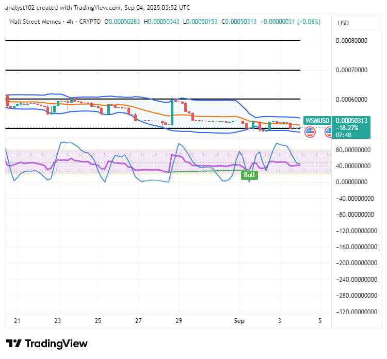This screenshot has width=387, height=359.
Task: Open the USD currency dropdown
Action: coord(356,23)
